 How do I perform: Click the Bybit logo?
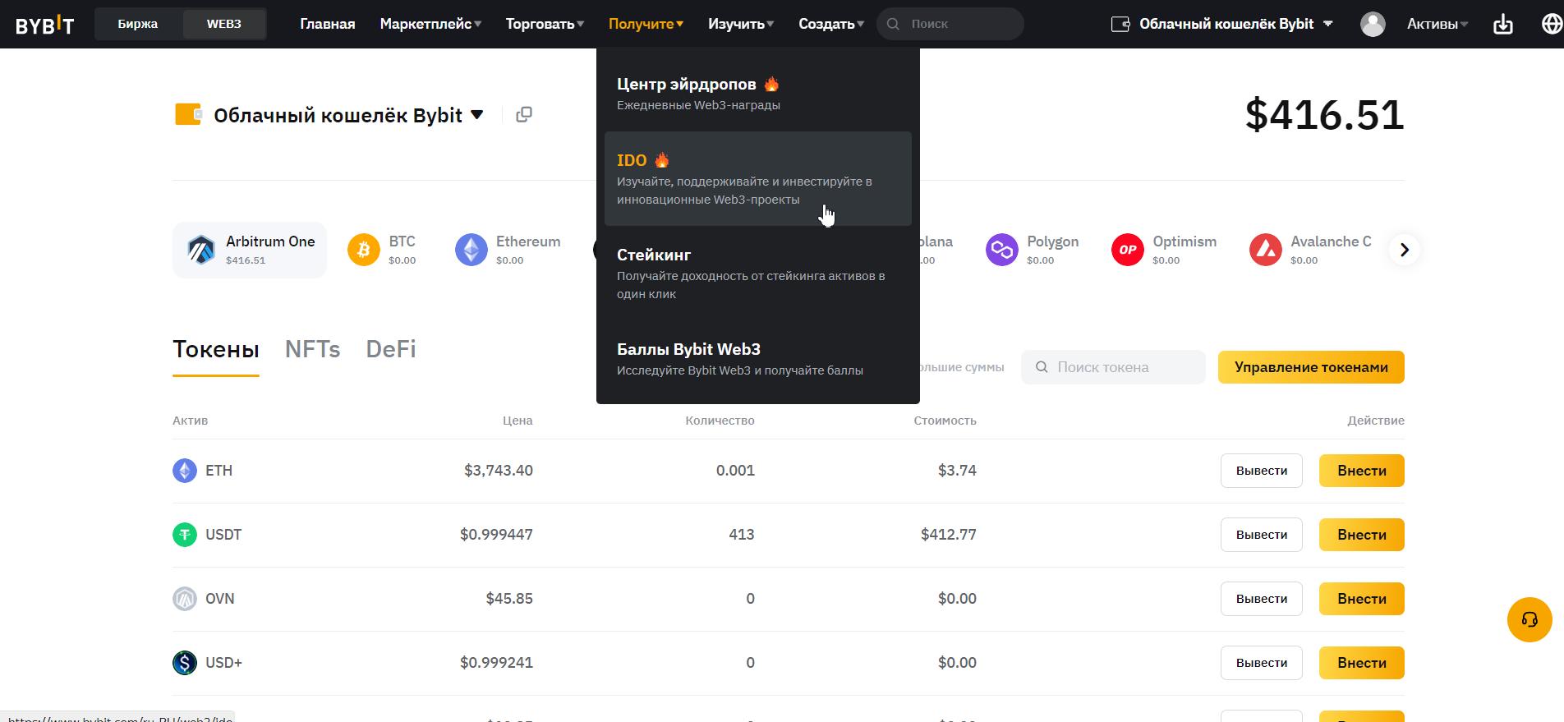coord(44,25)
